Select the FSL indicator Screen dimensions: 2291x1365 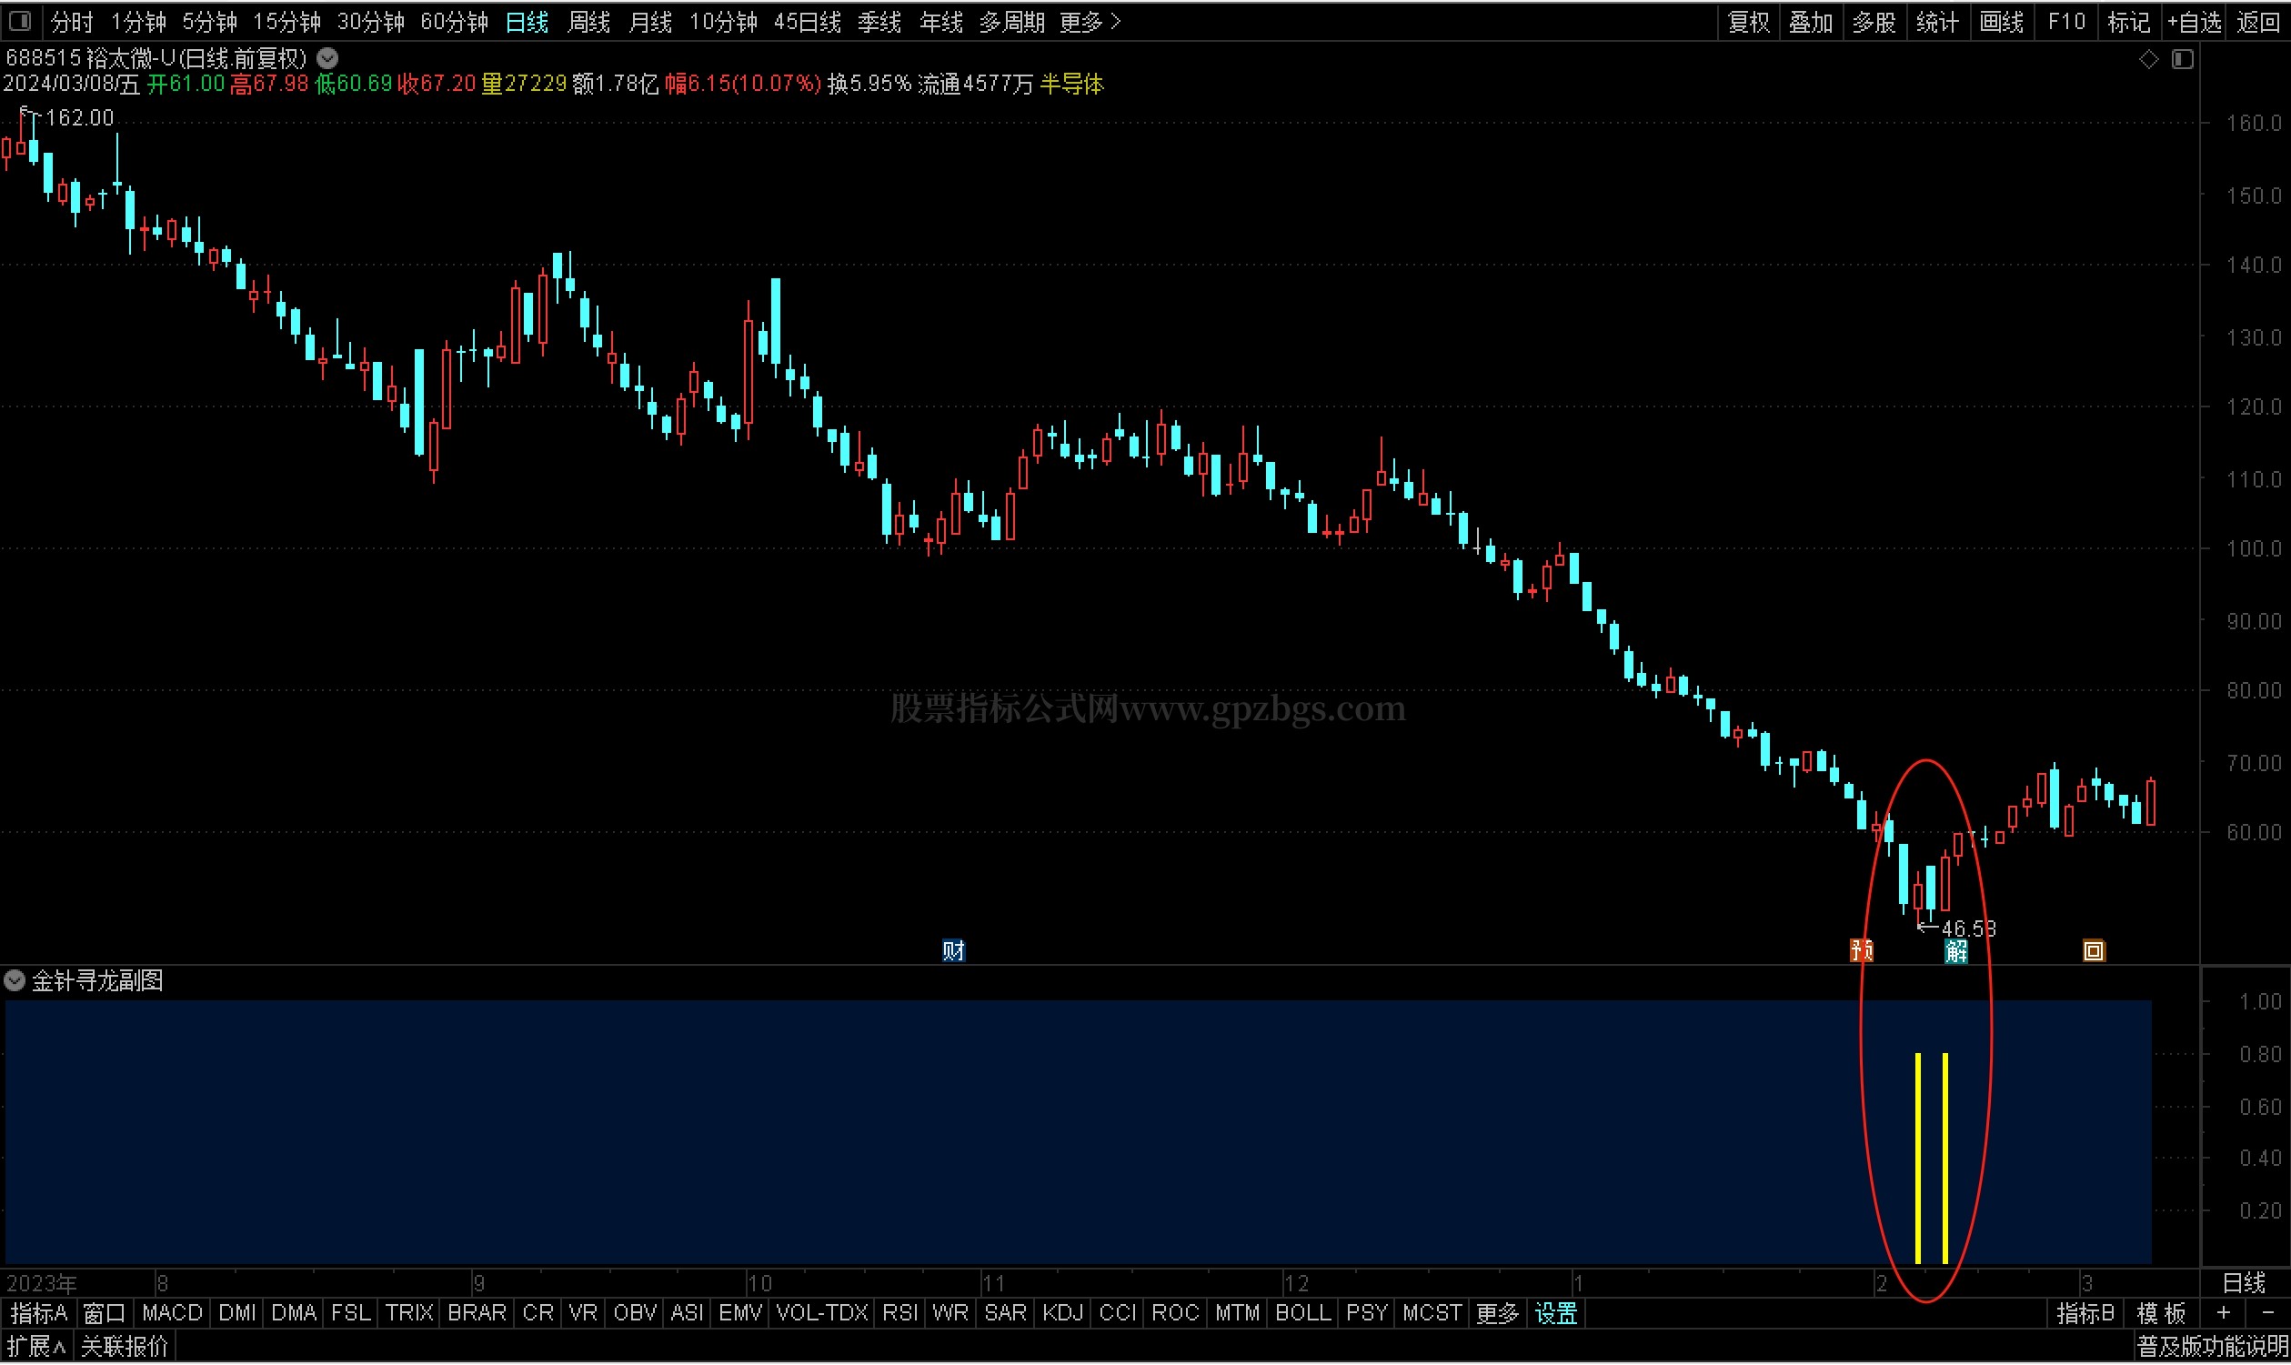point(350,1313)
